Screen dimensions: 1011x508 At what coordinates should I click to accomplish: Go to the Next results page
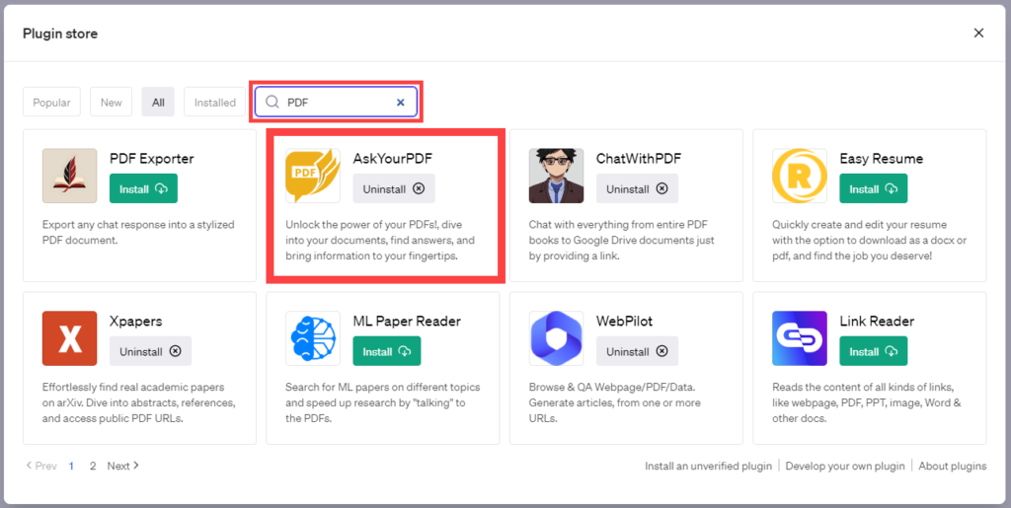coord(123,466)
